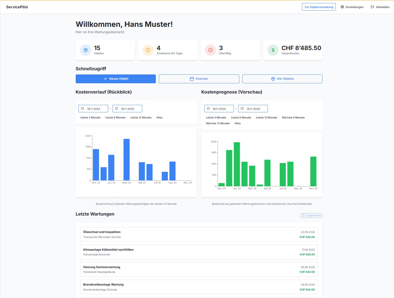This screenshot has width=394, height=298.
Task: Select Alles range in Kostenverlauf
Action: [159, 118]
